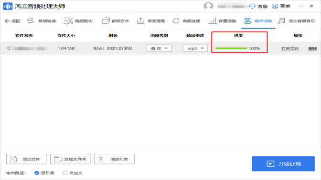This screenshot has height=180, width=321.
Task: Delete the file with 删除 link
Action: tap(312, 49)
